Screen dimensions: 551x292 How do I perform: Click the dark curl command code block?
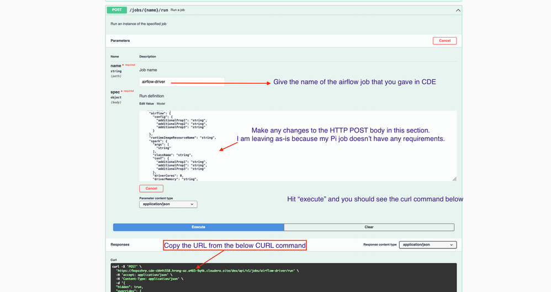[x=284, y=278]
